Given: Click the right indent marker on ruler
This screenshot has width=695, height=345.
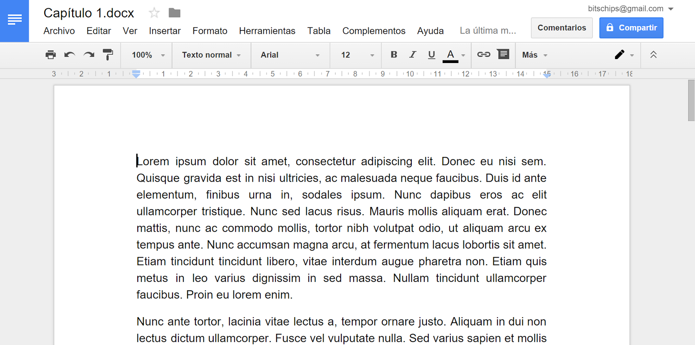Looking at the screenshot, I should 547,75.
